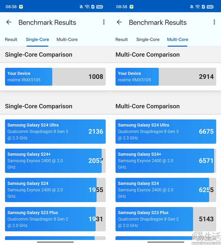
Task: Tap Your Device multi-core score 2914 bar
Action: coord(166,77)
